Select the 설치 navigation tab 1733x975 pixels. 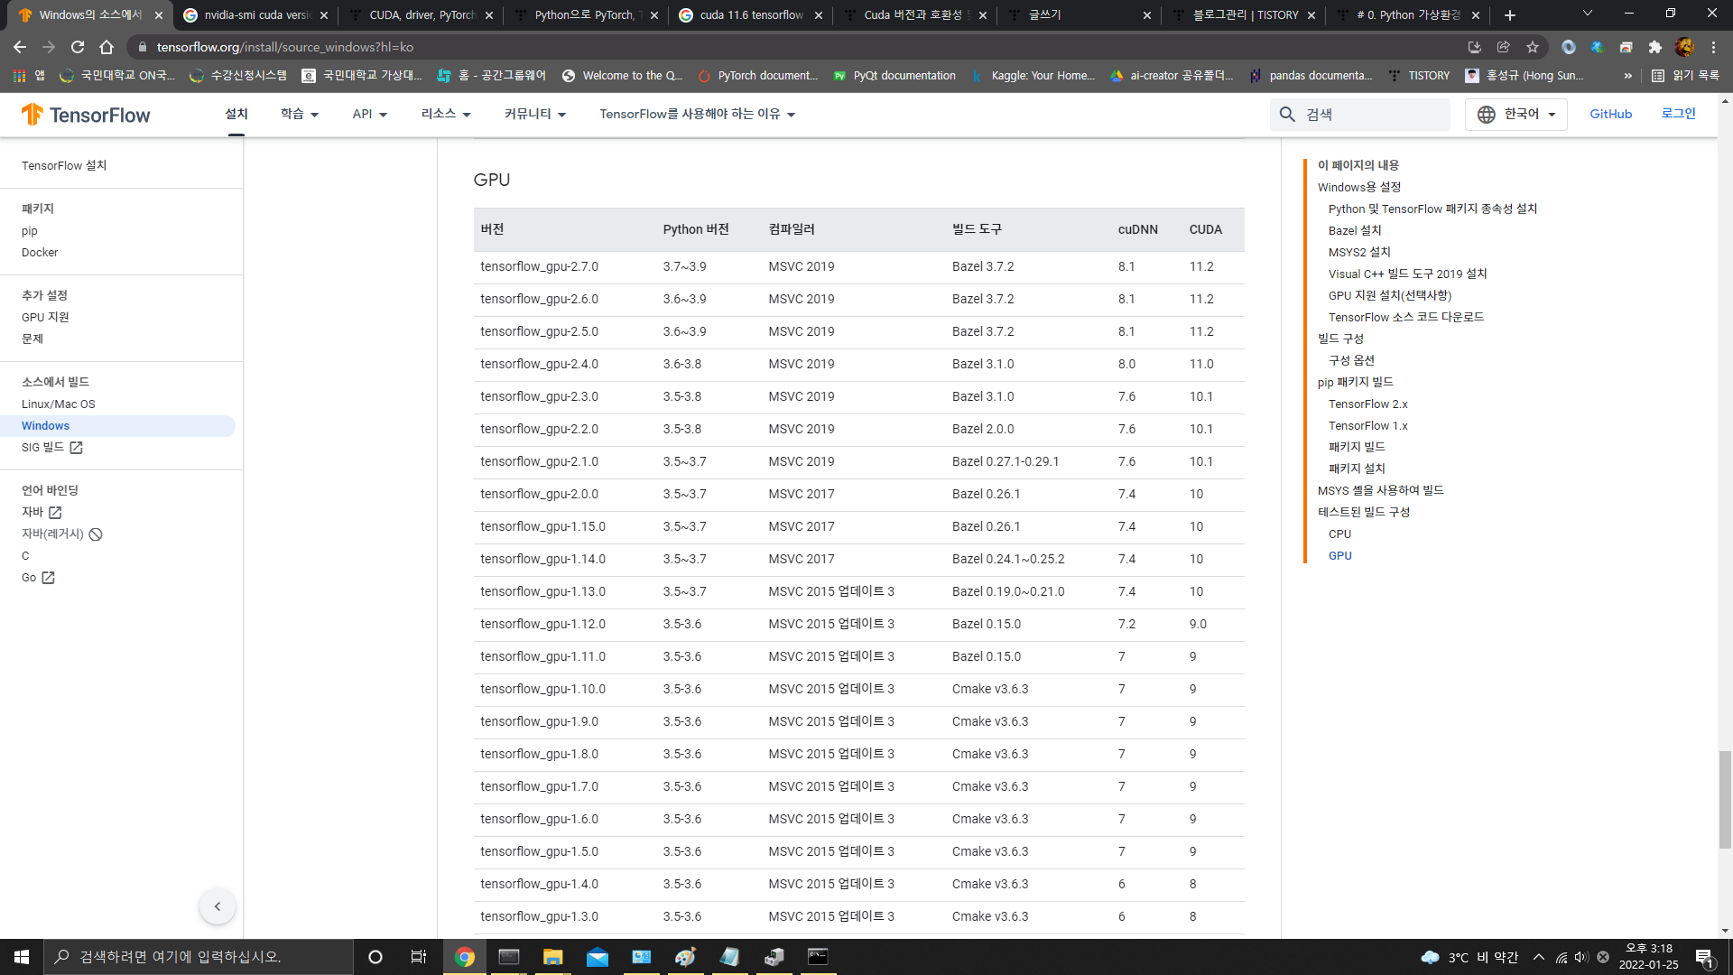click(x=236, y=115)
